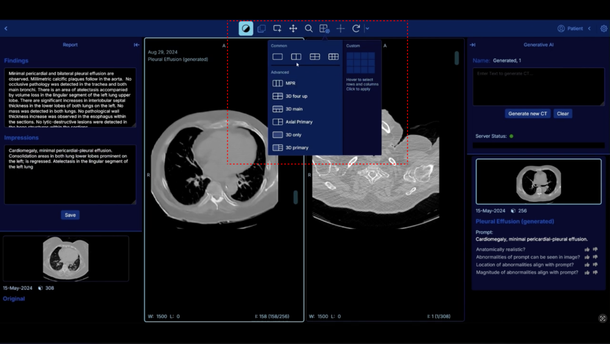Image resolution: width=610 pixels, height=344 pixels.
Task: Click the Impressions heading
Action: [x=21, y=138]
